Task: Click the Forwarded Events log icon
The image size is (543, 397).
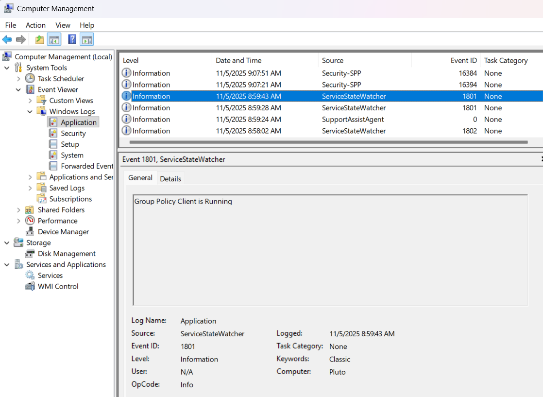Action: pos(53,166)
